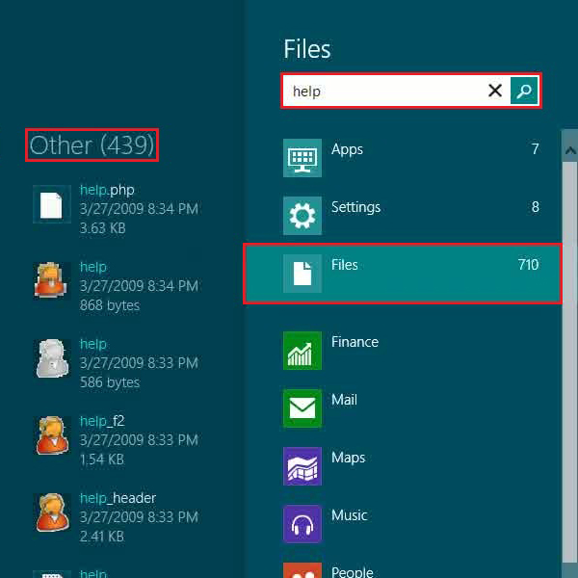Click the 2.41 KB size text
This screenshot has width=578, height=578.
102,537
